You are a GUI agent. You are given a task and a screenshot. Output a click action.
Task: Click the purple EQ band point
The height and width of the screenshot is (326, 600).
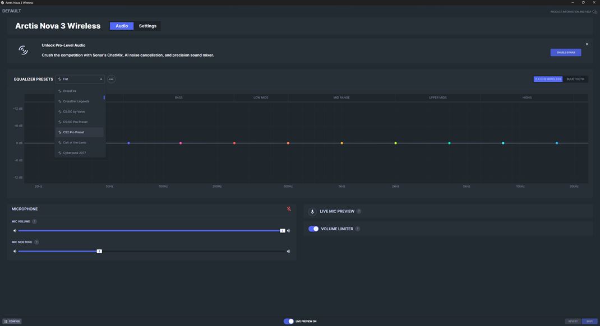pyautogui.click(x=128, y=143)
